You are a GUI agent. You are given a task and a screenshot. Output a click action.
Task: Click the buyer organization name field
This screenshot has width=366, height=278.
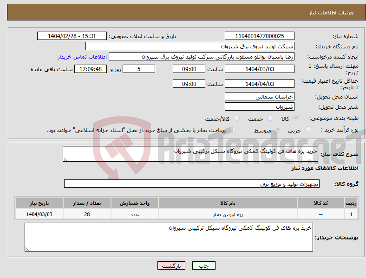190,46
